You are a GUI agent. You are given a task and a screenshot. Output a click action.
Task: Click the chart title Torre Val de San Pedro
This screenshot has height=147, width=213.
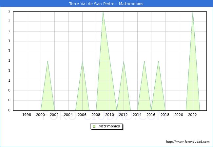pyautogui.click(x=106, y=4)
